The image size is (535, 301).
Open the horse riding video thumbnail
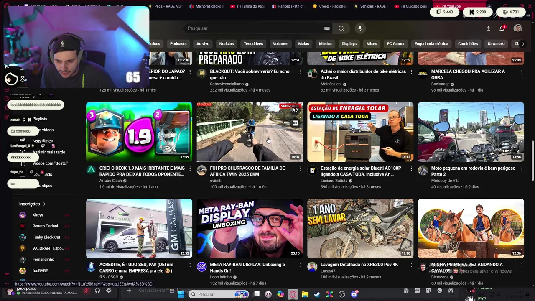coord(471,229)
